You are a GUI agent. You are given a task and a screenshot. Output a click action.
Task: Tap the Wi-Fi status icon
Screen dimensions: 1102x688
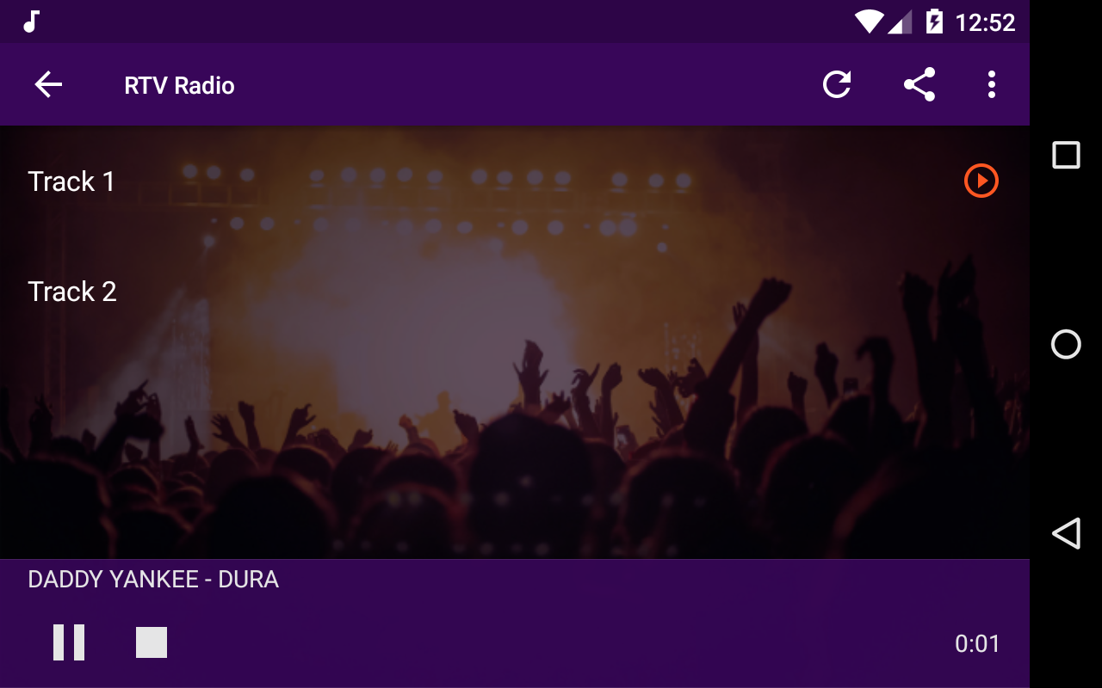pyautogui.click(x=868, y=21)
